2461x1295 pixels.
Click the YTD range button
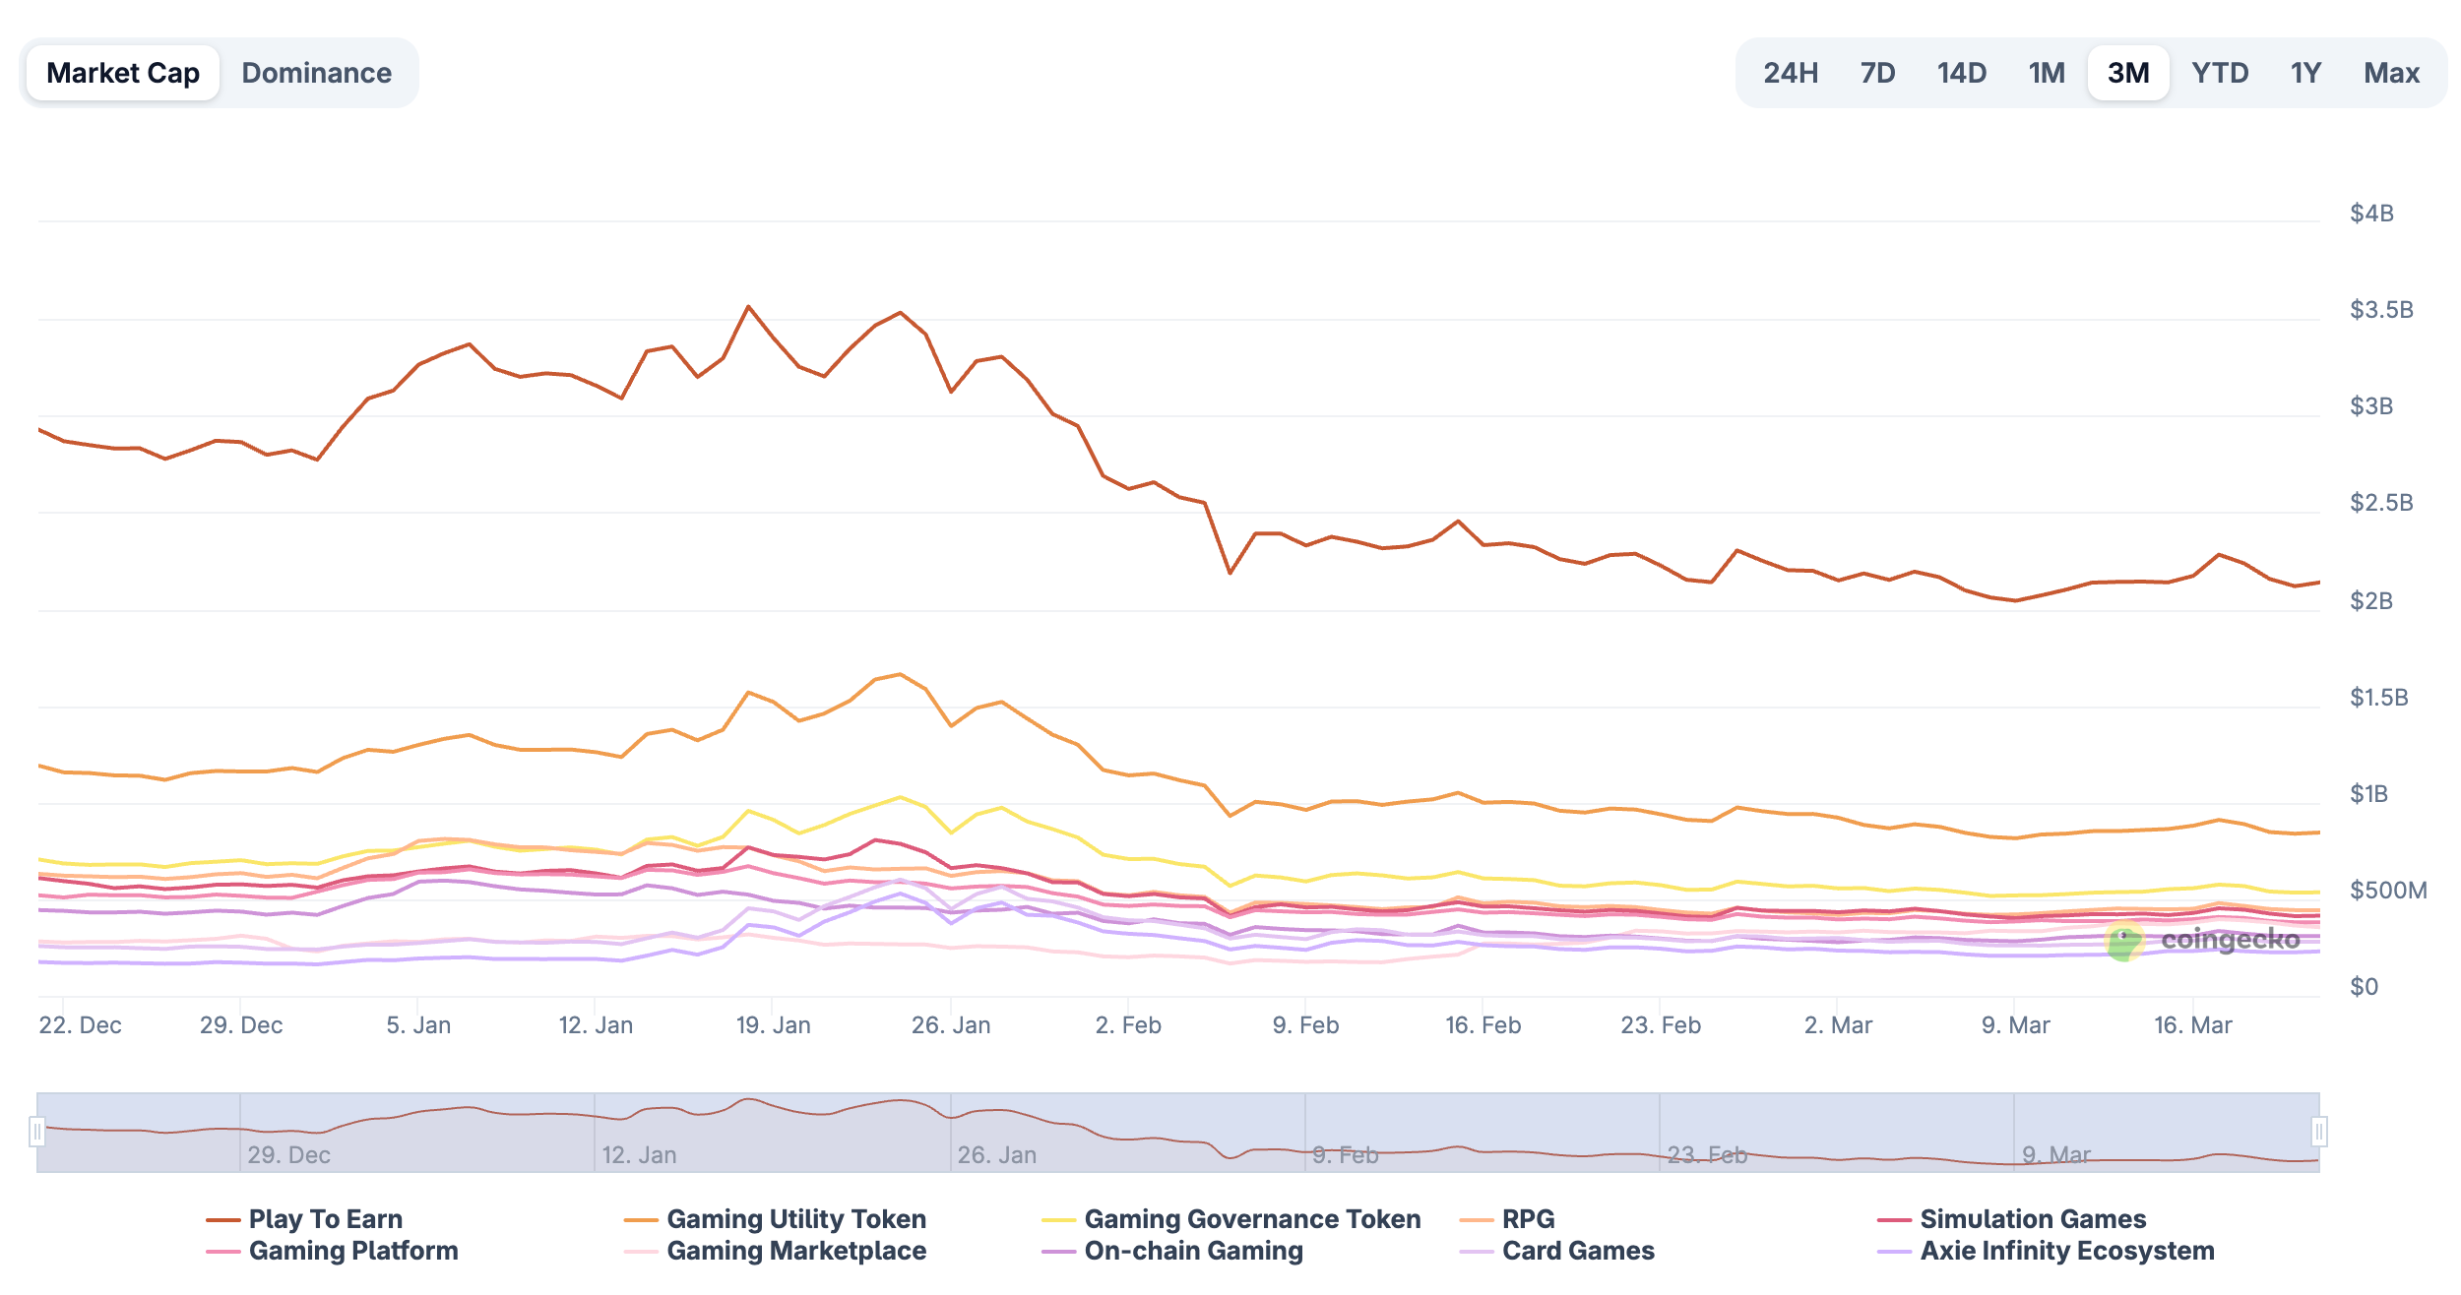click(x=2220, y=73)
